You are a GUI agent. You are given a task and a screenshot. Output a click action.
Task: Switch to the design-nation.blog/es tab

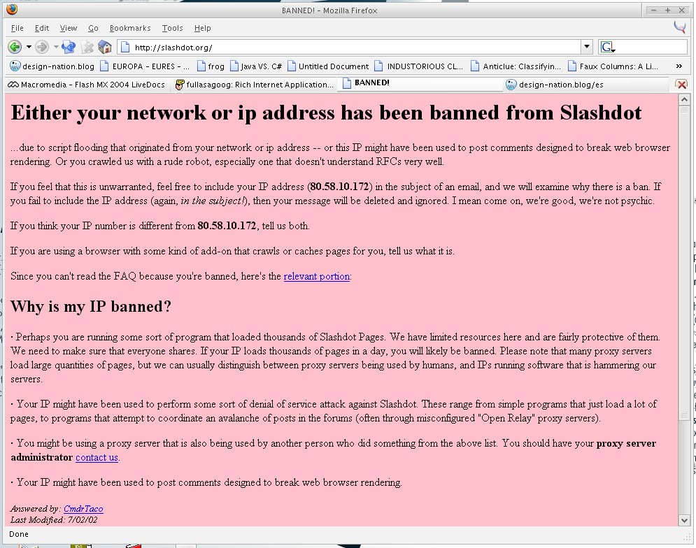click(x=585, y=85)
